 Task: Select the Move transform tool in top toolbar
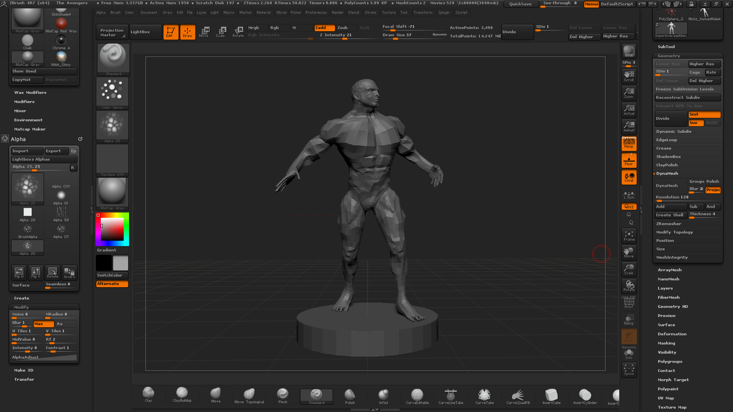click(x=204, y=32)
